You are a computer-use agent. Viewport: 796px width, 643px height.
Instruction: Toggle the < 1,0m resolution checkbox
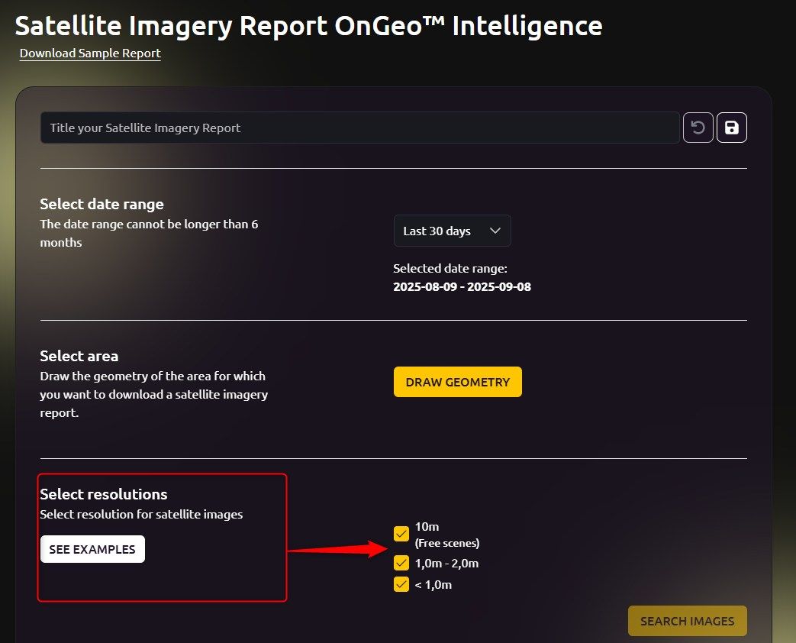[401, 585]
